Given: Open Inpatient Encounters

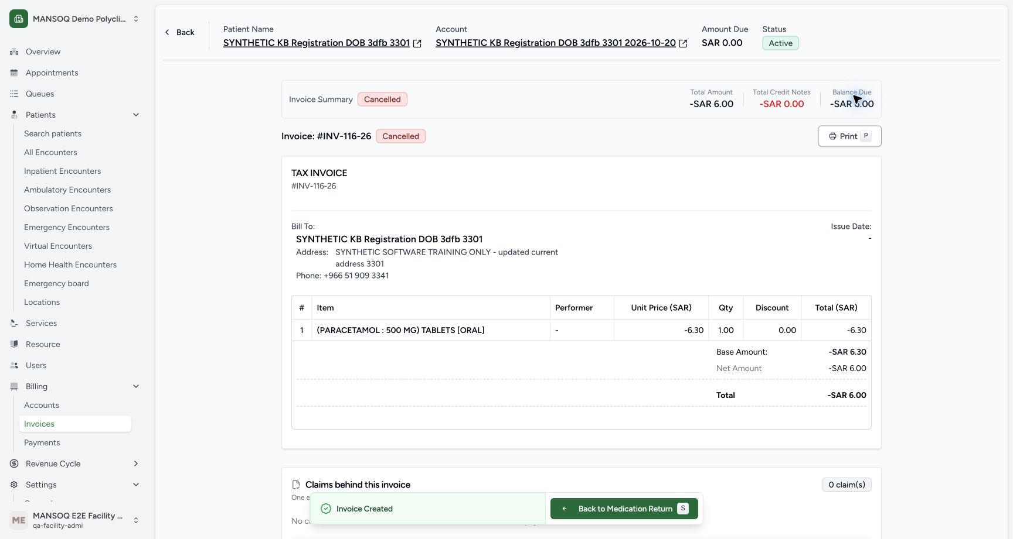Looking at the screenshot, I should (x=62, y=171).
